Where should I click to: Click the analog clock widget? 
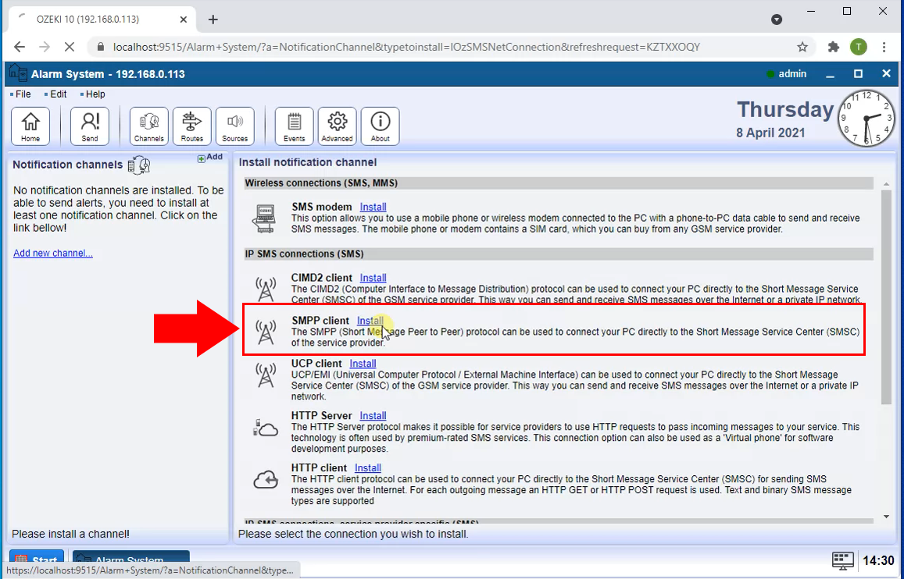click(x=866, y=118)
